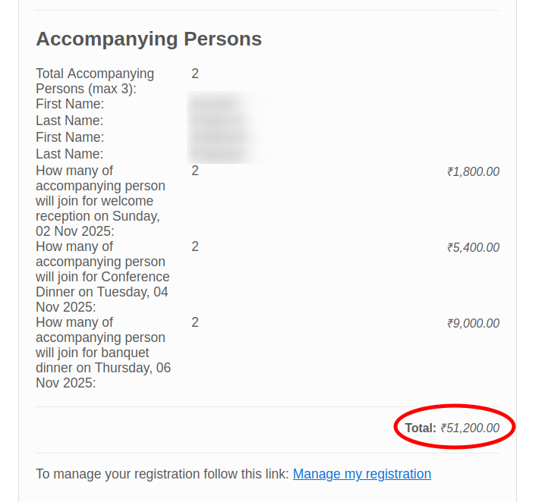The width and height of the screenshot is (545, 502).
Task: Select the Total Accompanying Persons count value
Action: pyautogui.click(x=195, y=74)
